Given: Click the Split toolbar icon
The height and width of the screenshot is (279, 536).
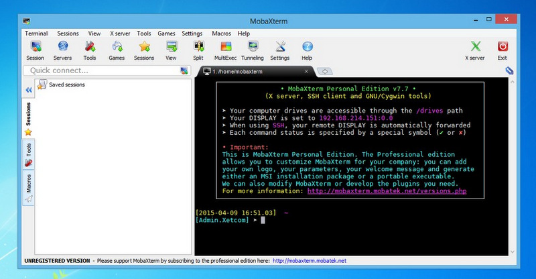Looking at the screenshot, I should (198, 50).
